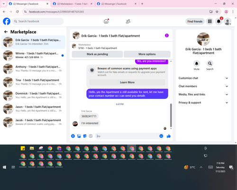Viewport: 237px width, 190px height.
Task: Click Erik Garcia's large profile thumbnail
Action: tap(203, 39)
